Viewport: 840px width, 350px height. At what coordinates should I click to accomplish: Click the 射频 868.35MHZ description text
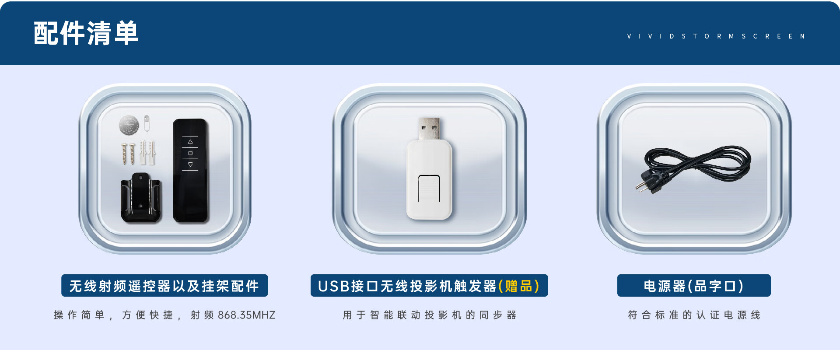click(233, 315)
